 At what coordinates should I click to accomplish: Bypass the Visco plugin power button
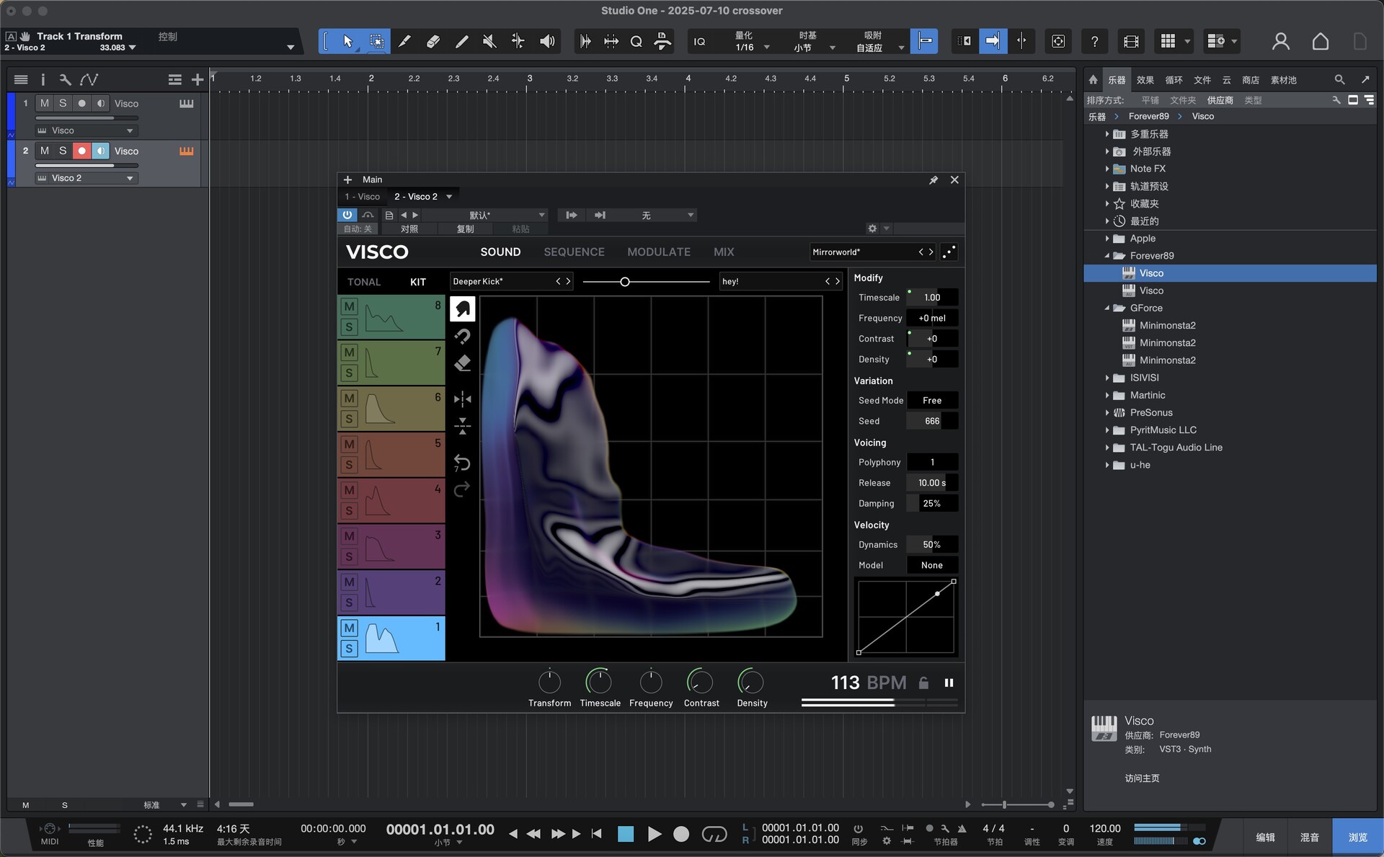[x=347, y=215]
